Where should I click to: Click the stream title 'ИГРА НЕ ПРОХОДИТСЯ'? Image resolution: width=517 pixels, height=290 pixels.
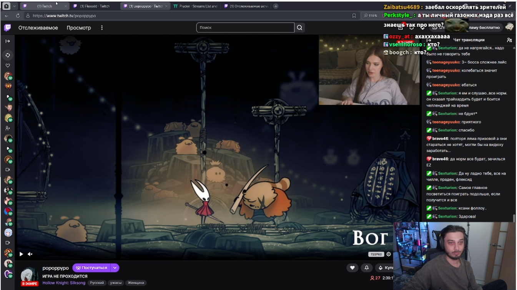(x=65, y=276)
